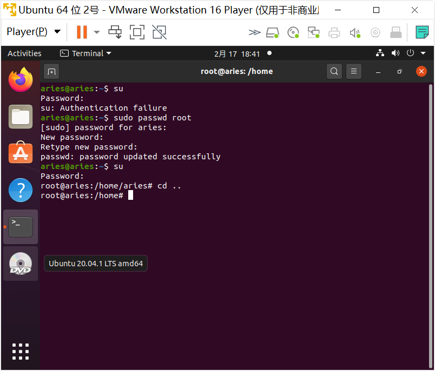The width and height of the screenshot is (435, 371).
Task: Minimize the terminal window
Action: click(378, 72)
